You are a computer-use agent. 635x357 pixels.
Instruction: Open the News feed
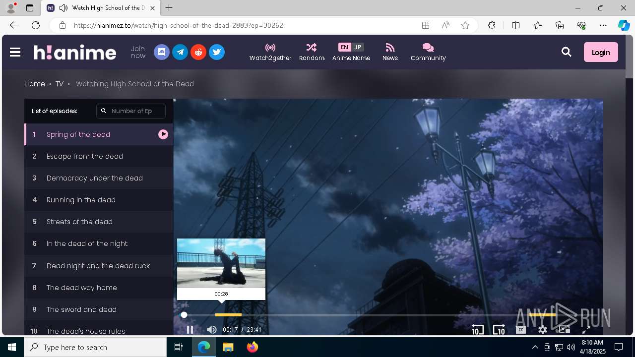pos(390,52)
